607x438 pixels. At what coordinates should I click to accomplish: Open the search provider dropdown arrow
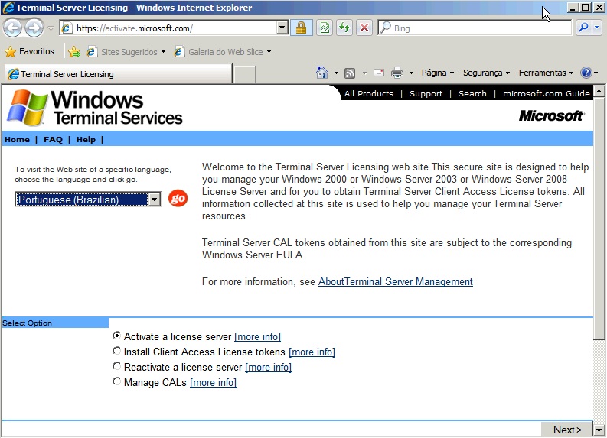tap(596, 28)
